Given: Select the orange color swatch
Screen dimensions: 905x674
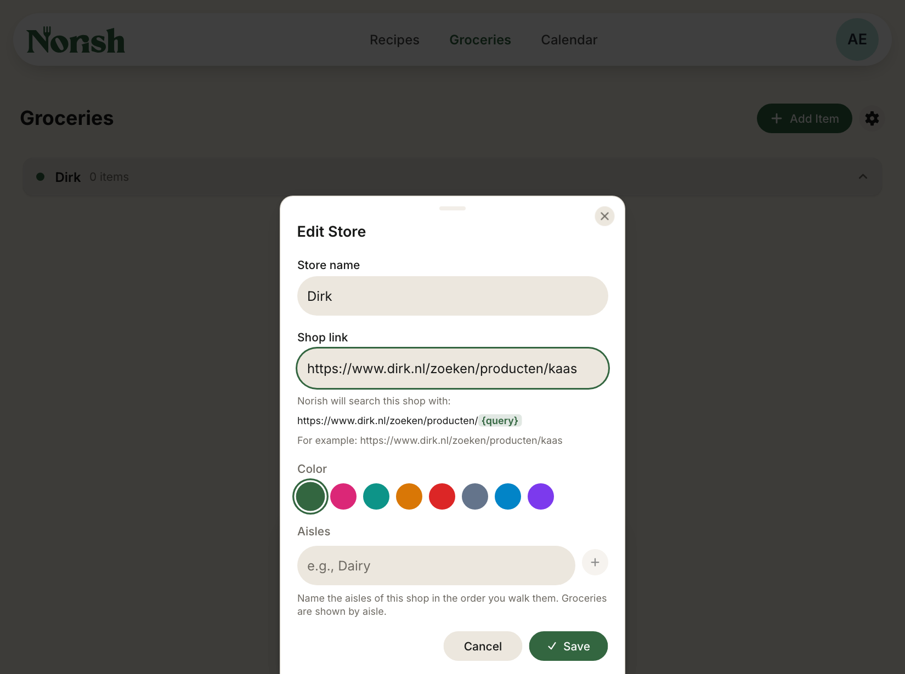Looking at the screenshot, I should (x=409, y=496).
